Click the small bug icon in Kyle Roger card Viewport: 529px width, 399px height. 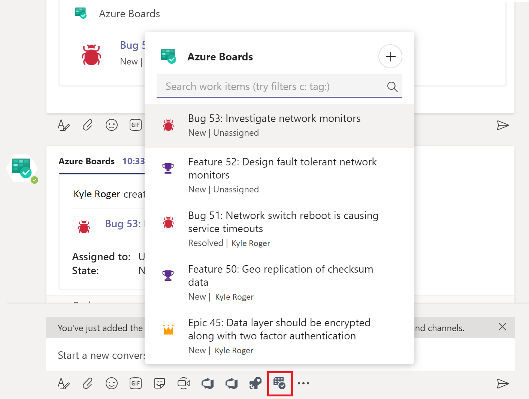coord(84,227)
